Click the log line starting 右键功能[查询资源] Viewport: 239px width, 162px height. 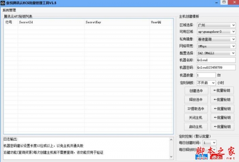point(53,152)
